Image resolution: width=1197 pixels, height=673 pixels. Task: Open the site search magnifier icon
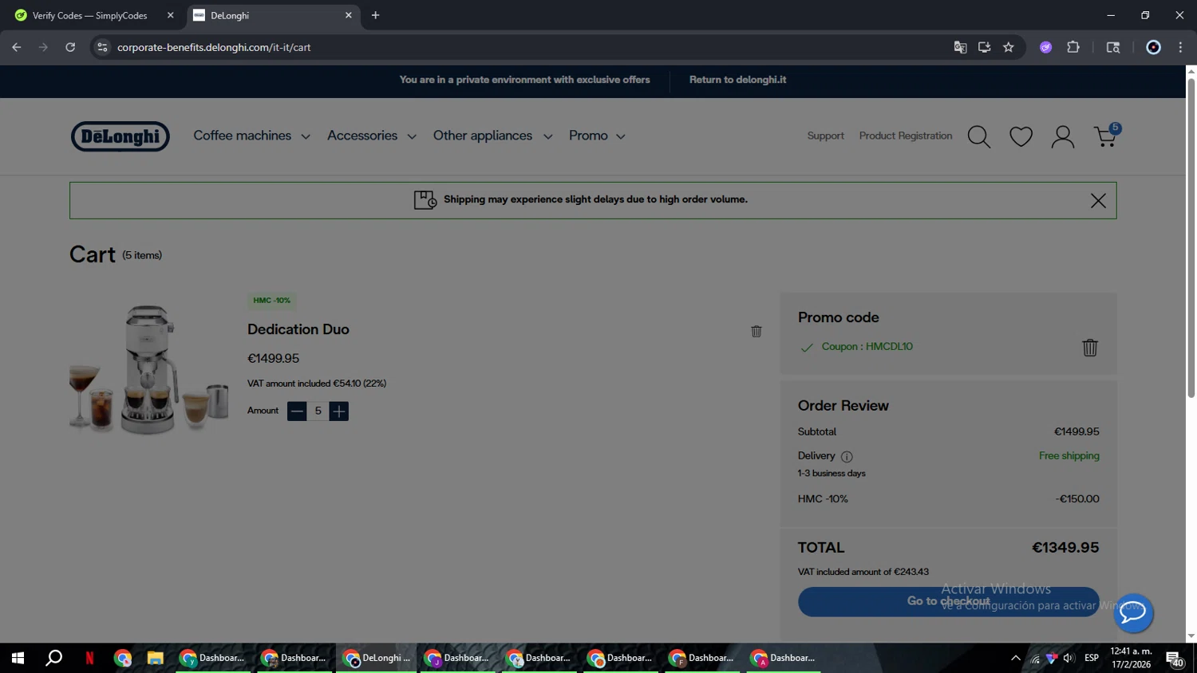(x=979, y=137)
